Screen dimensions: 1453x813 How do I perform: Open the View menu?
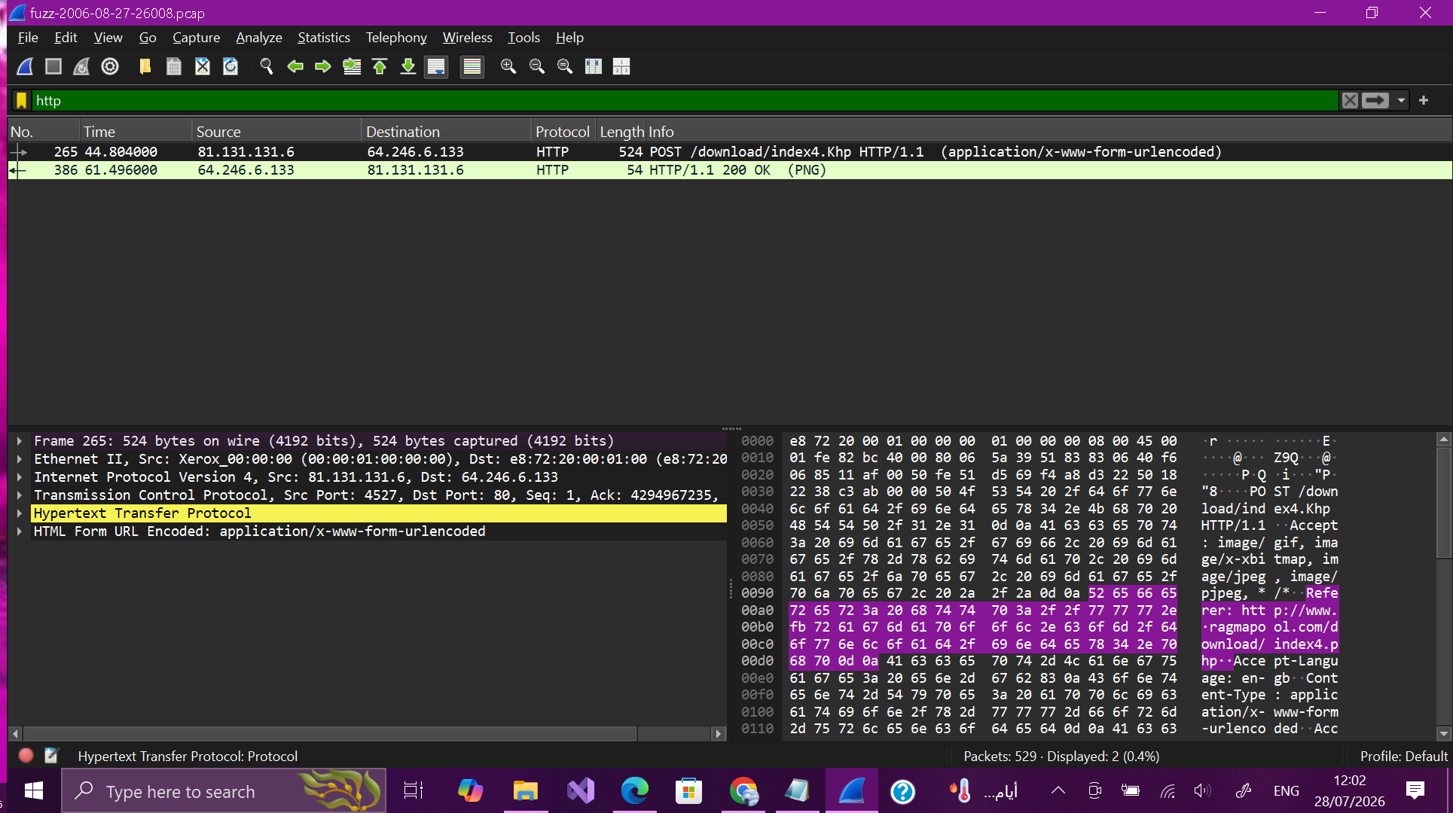[x=108, y=38]
